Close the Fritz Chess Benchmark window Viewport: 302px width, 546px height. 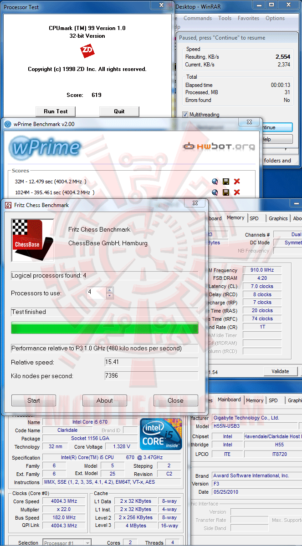click(x=195, y=203)
